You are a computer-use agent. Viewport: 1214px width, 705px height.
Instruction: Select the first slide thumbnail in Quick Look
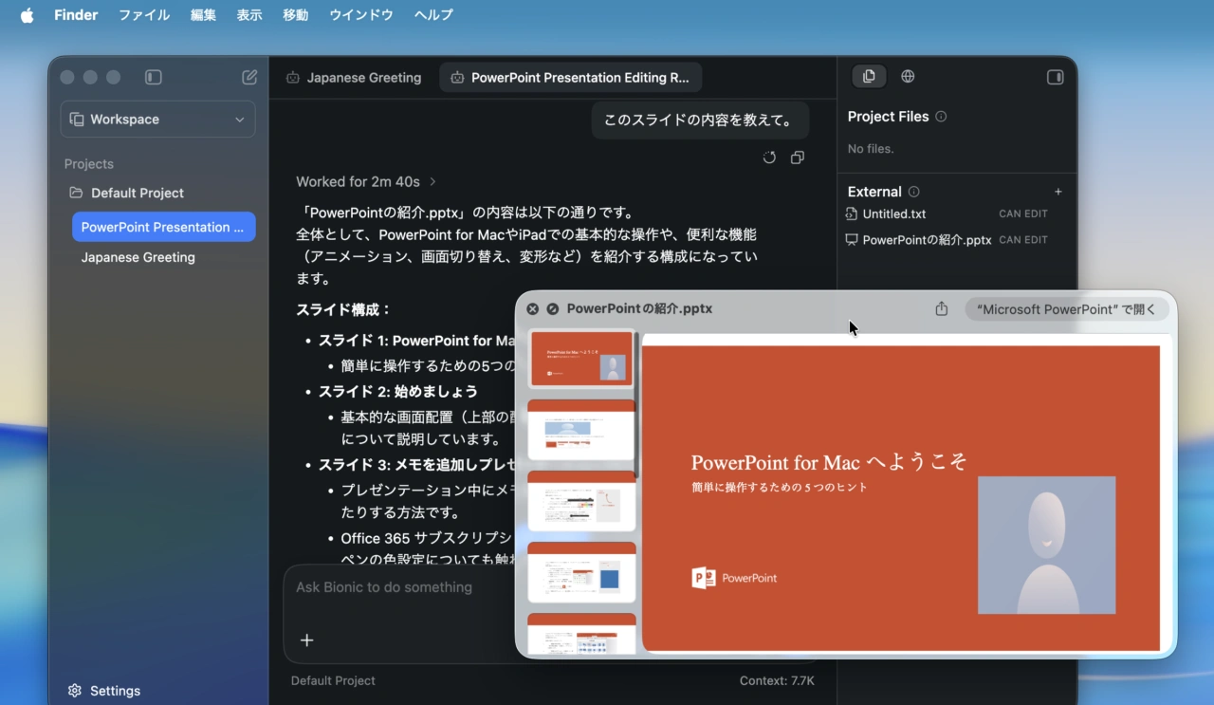pos(581,359)
